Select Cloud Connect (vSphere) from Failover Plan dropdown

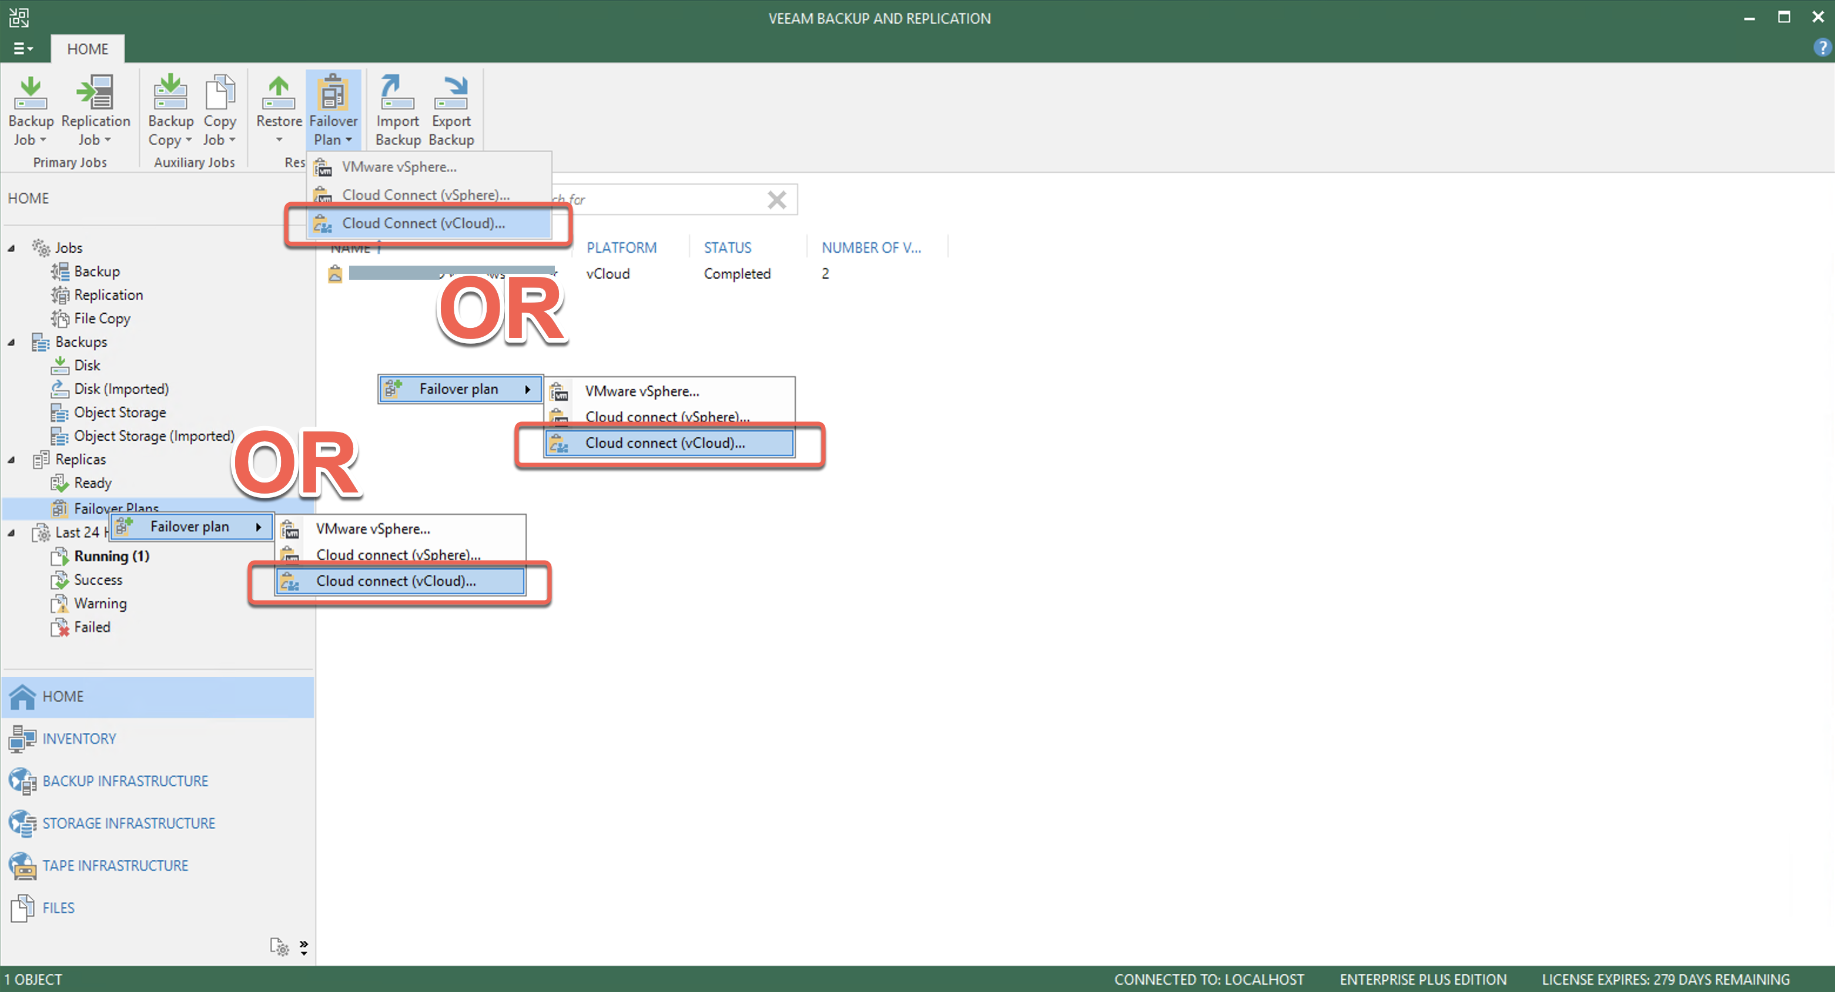[426, 195]
